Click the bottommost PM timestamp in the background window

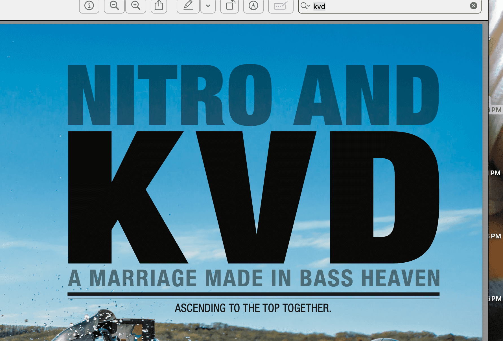[496, 299]
